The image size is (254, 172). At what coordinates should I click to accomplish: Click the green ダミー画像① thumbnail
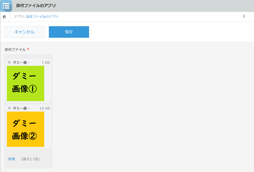click(x=25, y=83)
